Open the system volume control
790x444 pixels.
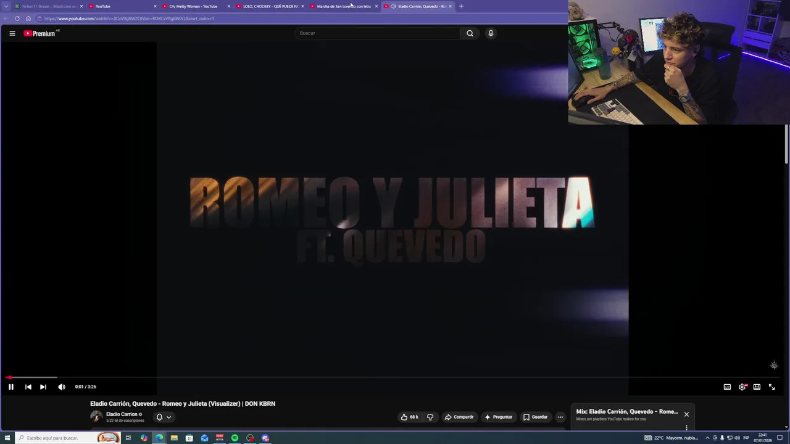pos(737,438)
